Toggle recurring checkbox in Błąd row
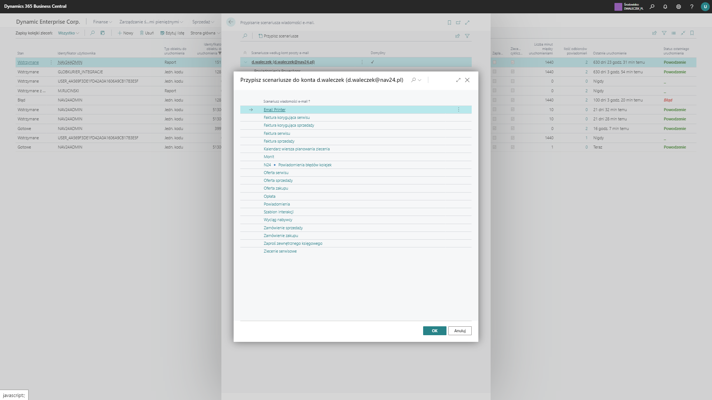The width and height of the screenshot is (712, 400). [x=512, y=100]
